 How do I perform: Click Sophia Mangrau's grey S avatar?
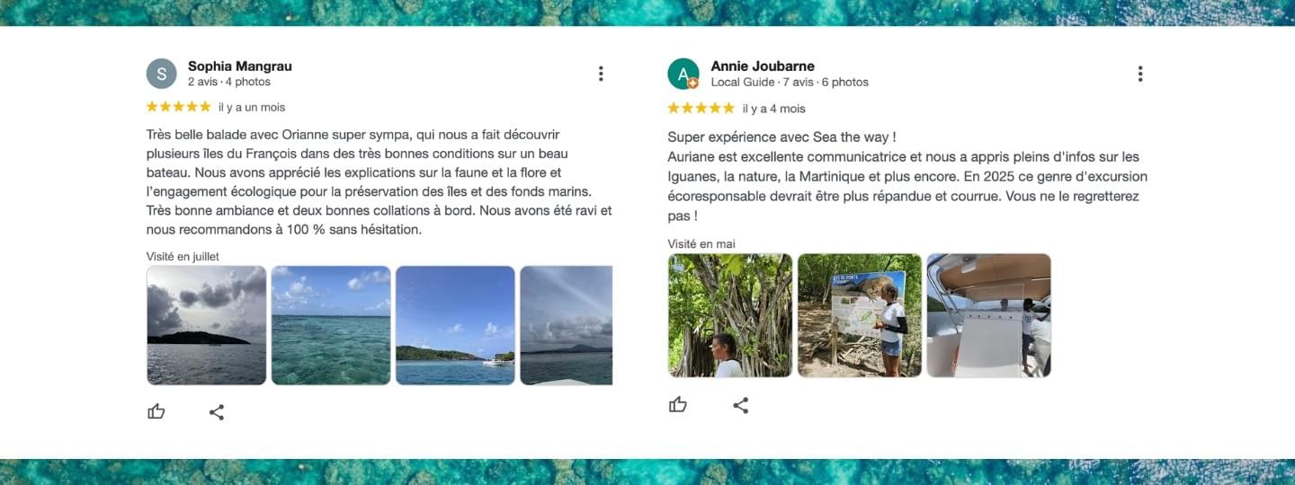162,74
